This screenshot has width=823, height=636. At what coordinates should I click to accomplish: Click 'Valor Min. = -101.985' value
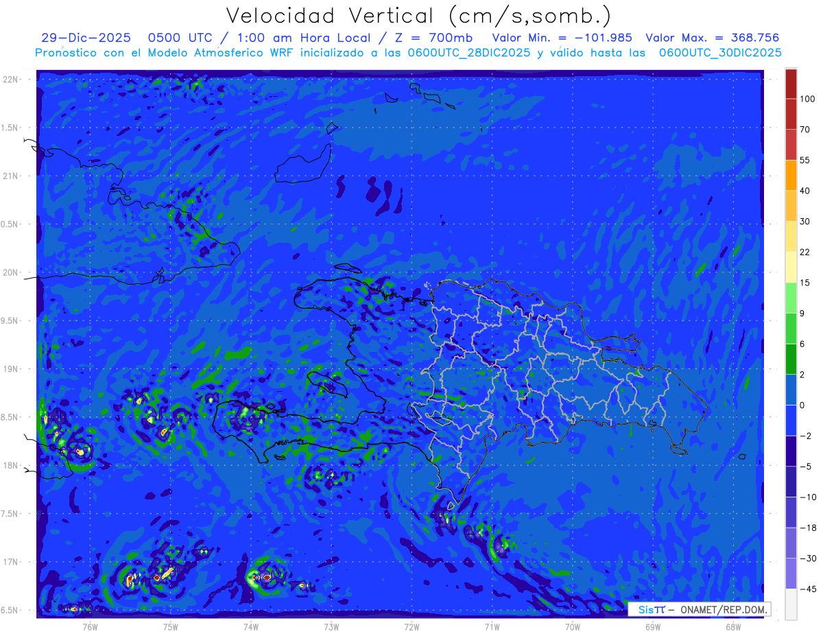(x=562, y=38)
